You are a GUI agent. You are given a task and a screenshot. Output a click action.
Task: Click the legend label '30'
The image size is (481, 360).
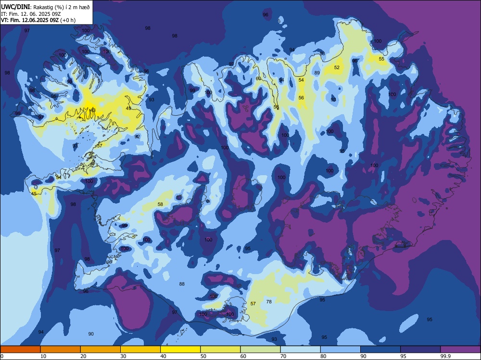[x=123, y=356]
